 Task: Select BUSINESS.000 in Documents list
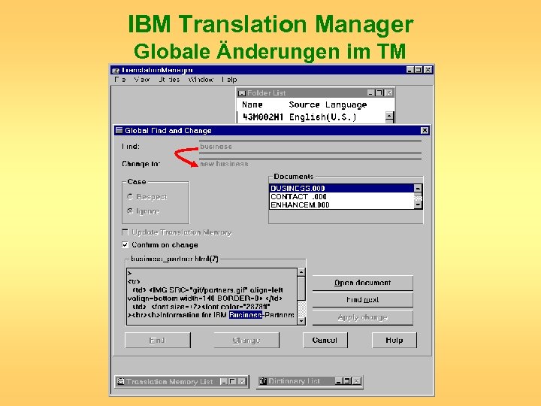[x=342, y=188]
